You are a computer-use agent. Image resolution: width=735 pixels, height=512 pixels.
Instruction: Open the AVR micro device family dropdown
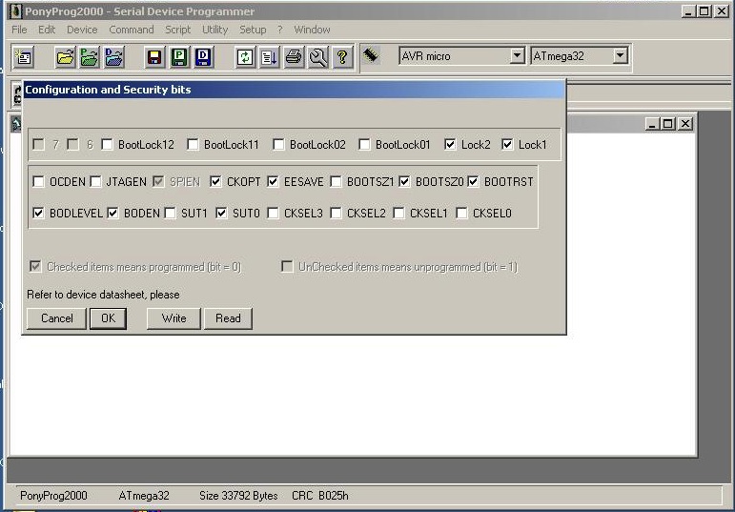tap(517, 56)
